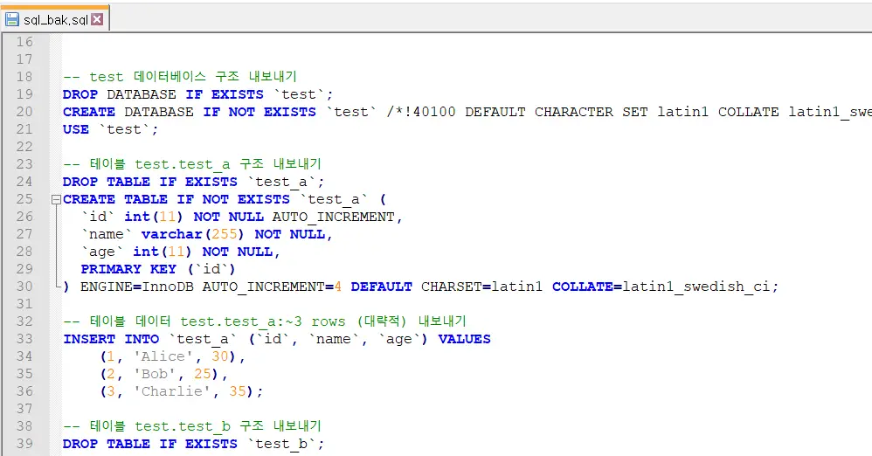The image size is (872, 456).
Task: Click 'latin1_swe' text at end of line 20
Action: 830,112
